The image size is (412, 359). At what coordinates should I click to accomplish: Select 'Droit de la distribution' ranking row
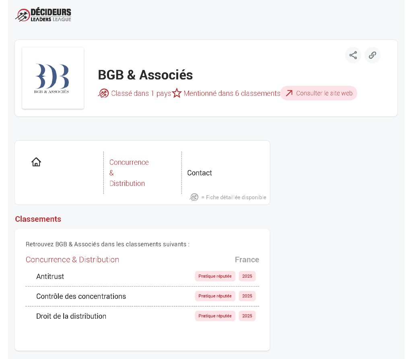click(142, 316)
